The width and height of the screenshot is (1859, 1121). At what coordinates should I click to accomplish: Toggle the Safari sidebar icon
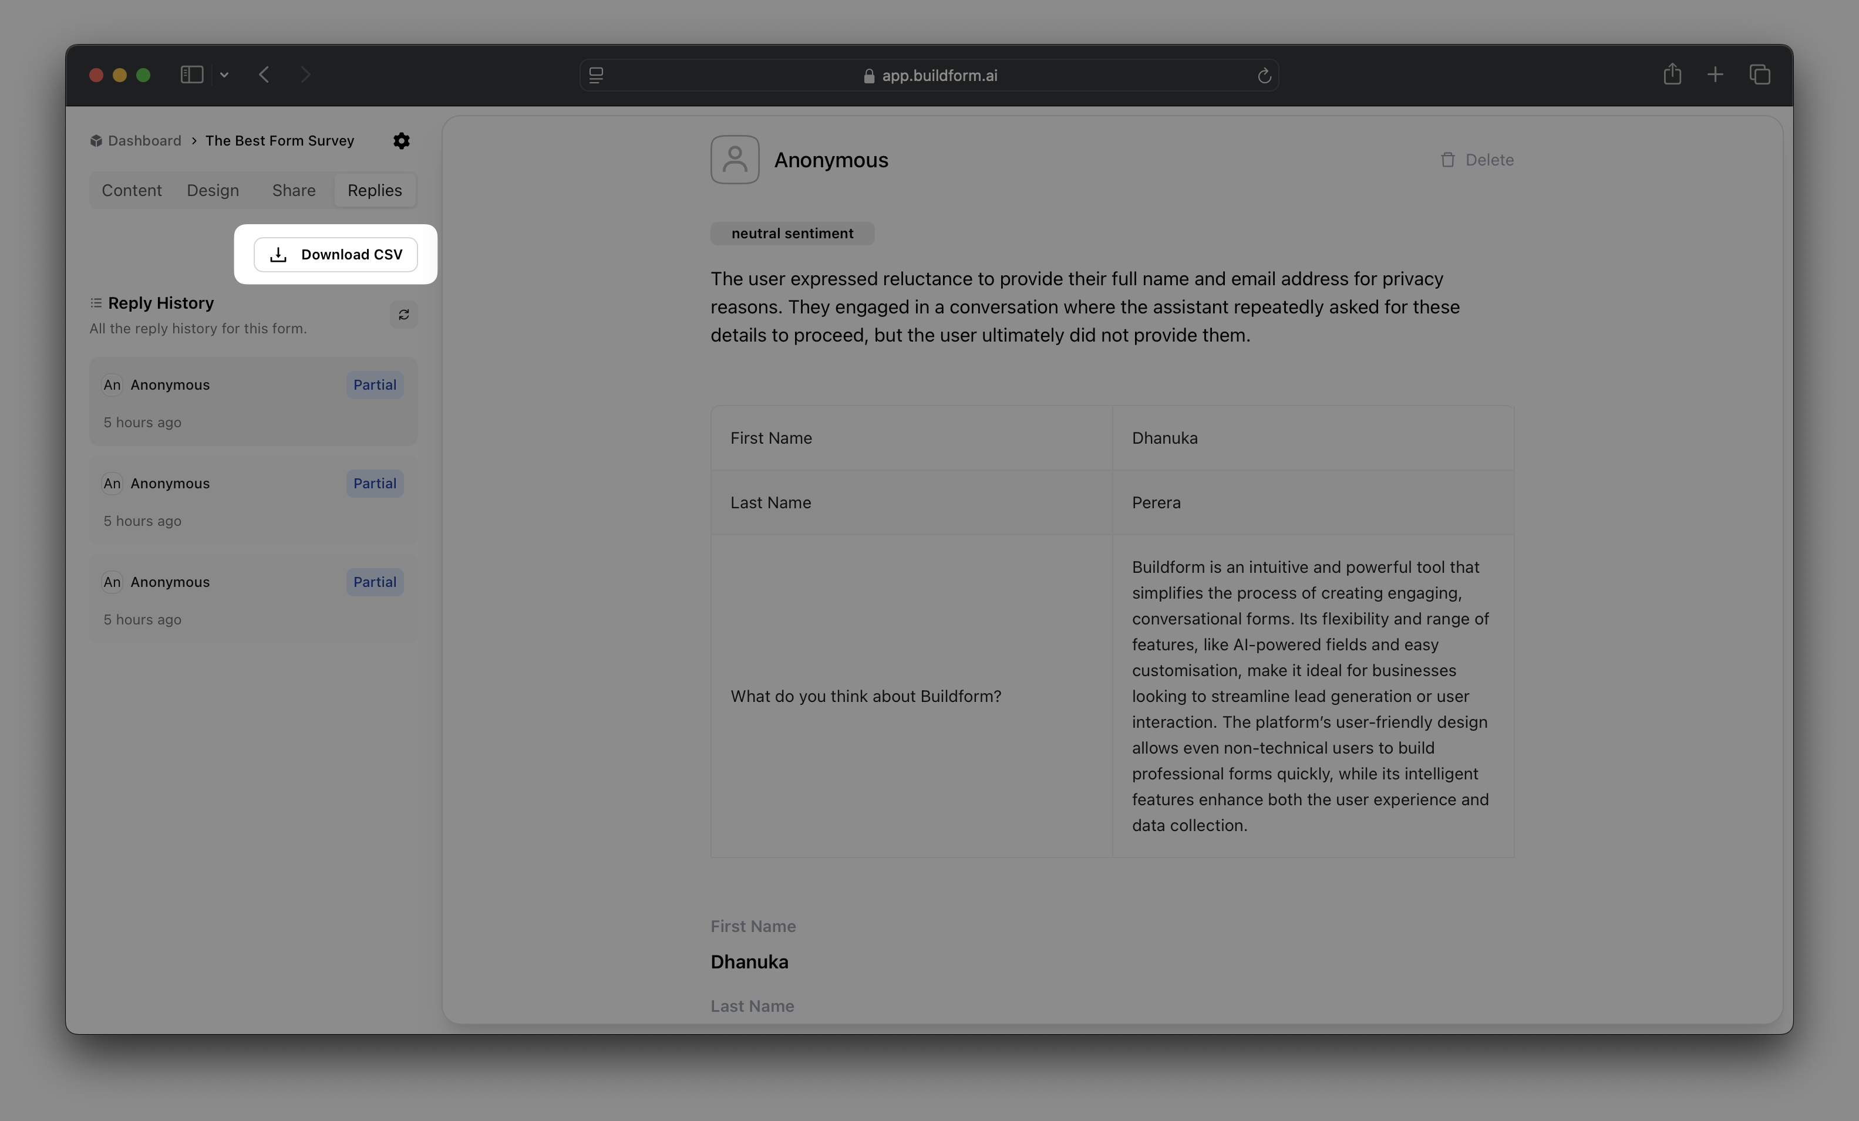pos(191,75)
